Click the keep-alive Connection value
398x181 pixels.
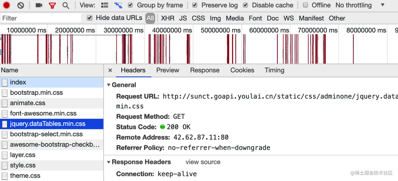(x=177, y=174)
